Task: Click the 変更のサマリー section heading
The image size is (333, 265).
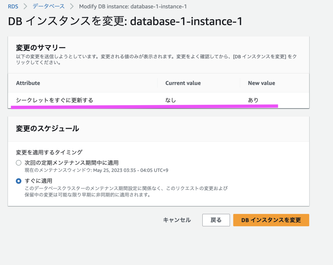Action: (41, 48)
